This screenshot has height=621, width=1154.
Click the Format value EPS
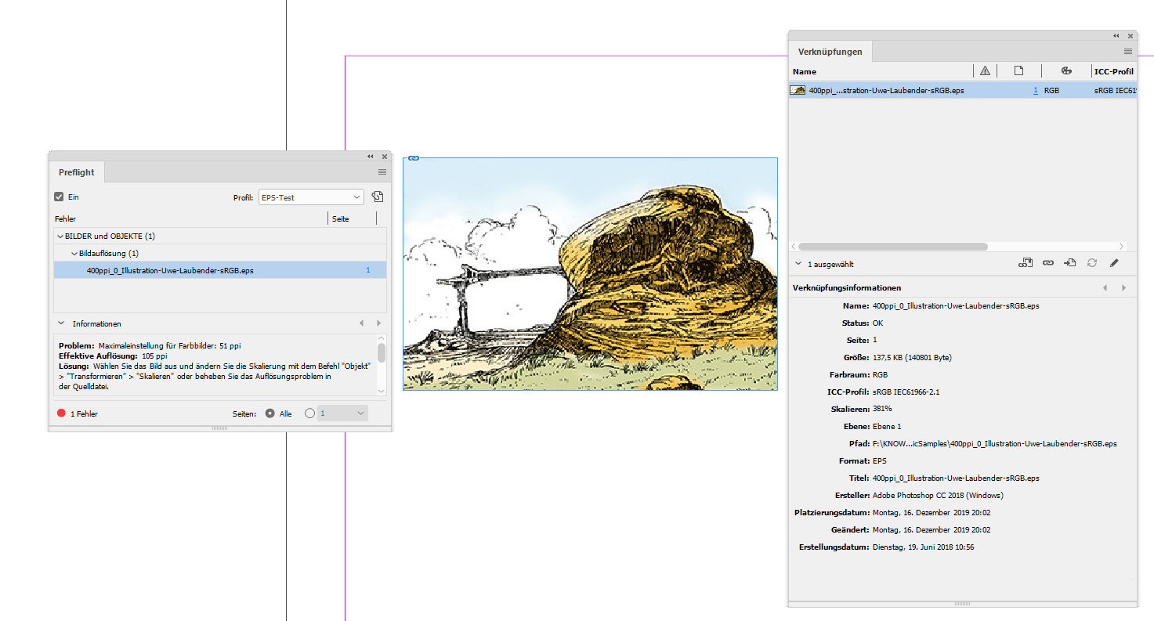click(879, 460)
